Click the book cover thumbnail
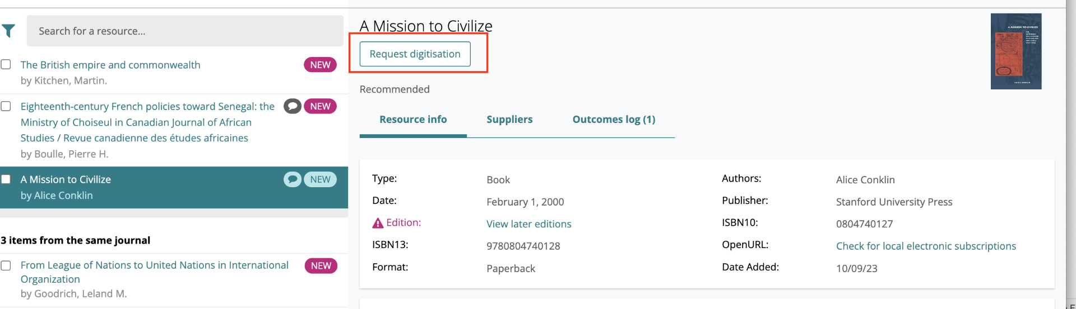 click(x=1016, y=51)
